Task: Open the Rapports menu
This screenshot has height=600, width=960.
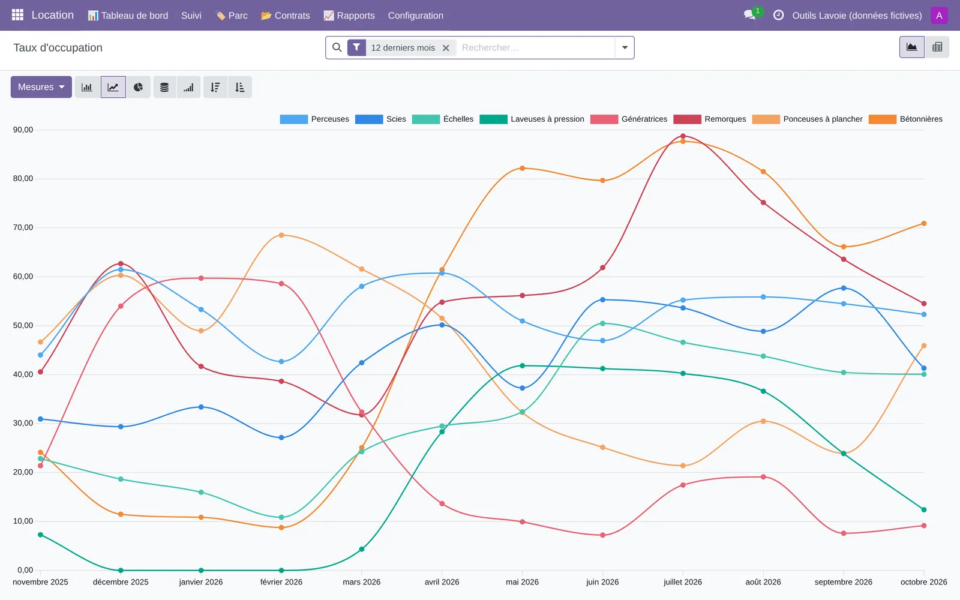Action: [349, 15]
